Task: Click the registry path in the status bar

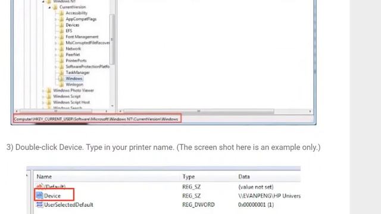Action: click(96, 119)
